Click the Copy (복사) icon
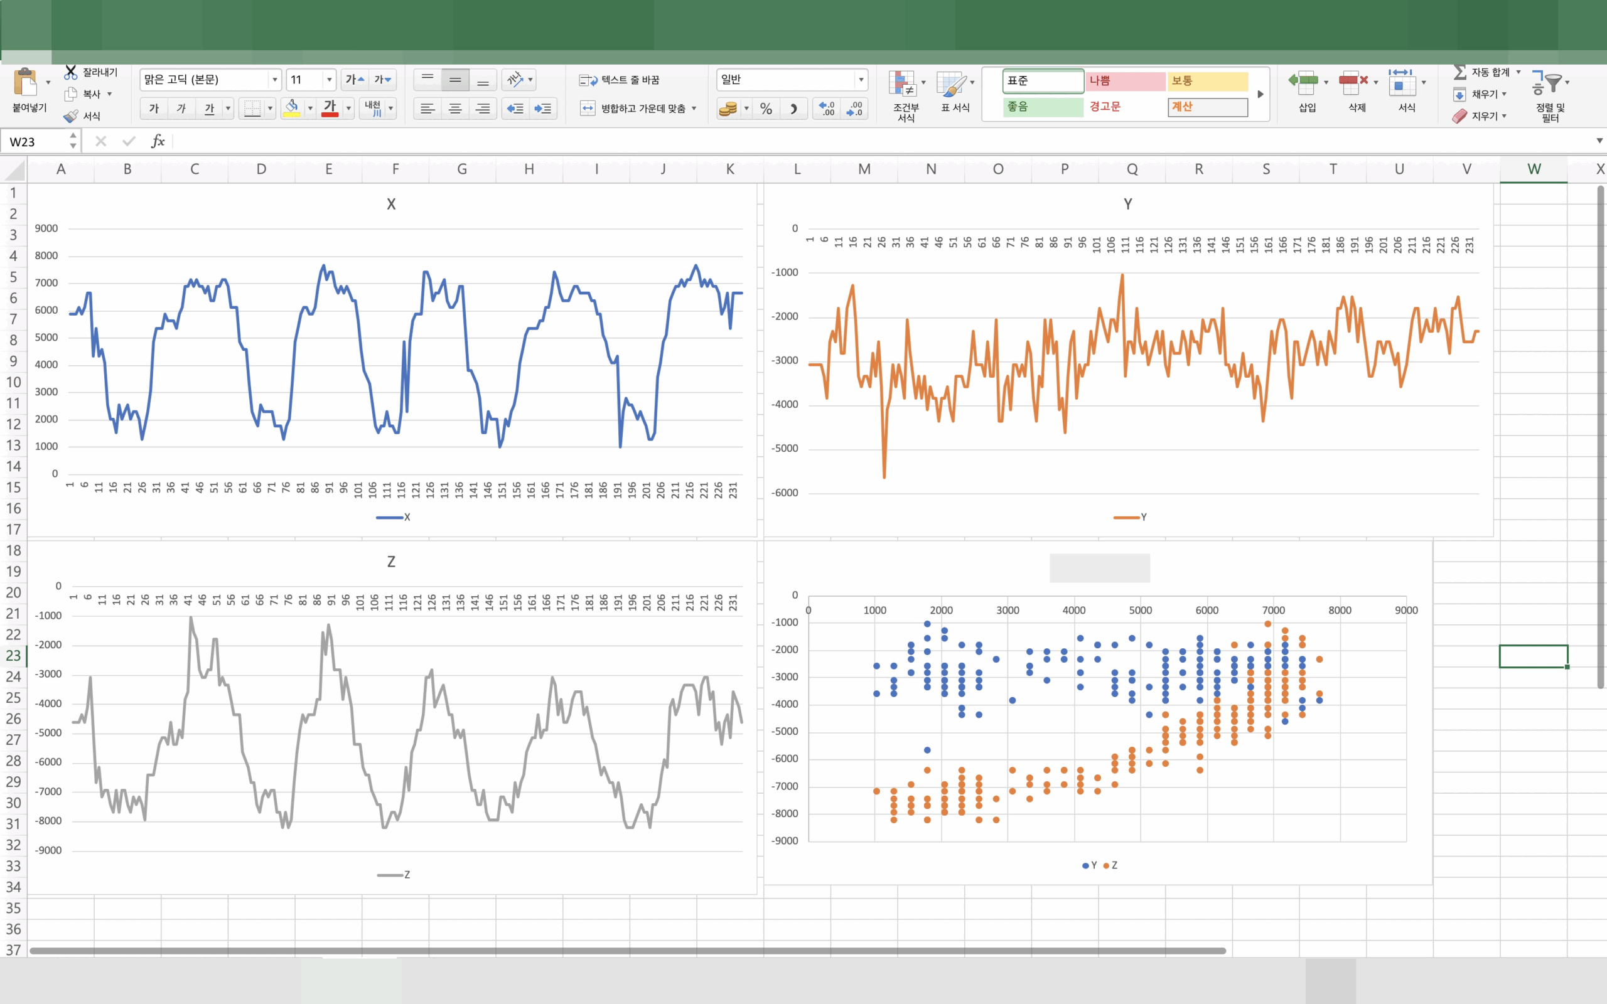The height and width of the screenshot is (1004, 1607). [x=70, y=93]
